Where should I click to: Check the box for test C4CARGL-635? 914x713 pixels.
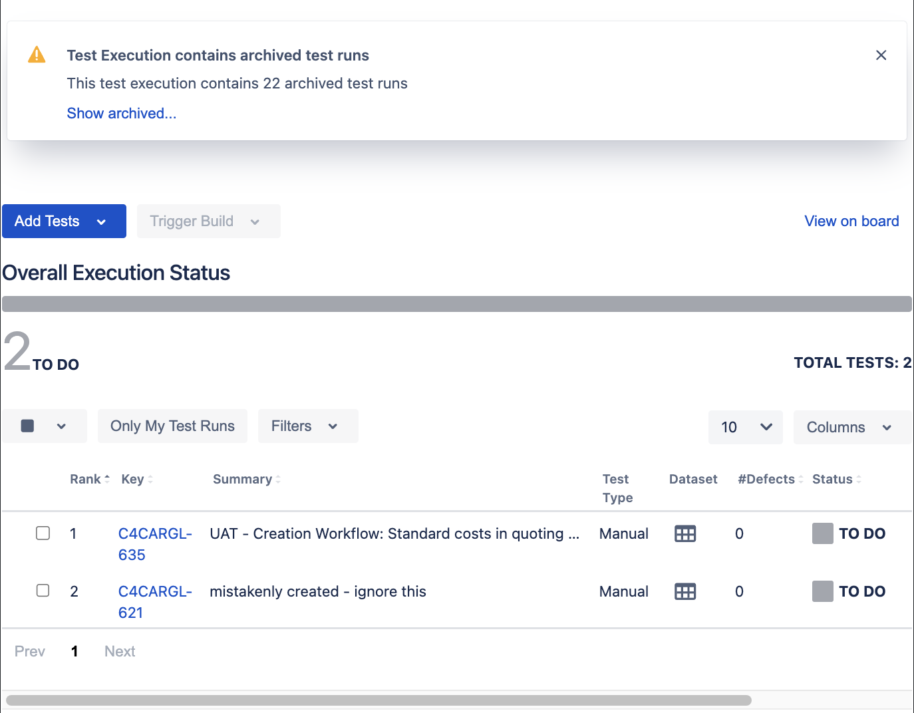coord(43,533)
